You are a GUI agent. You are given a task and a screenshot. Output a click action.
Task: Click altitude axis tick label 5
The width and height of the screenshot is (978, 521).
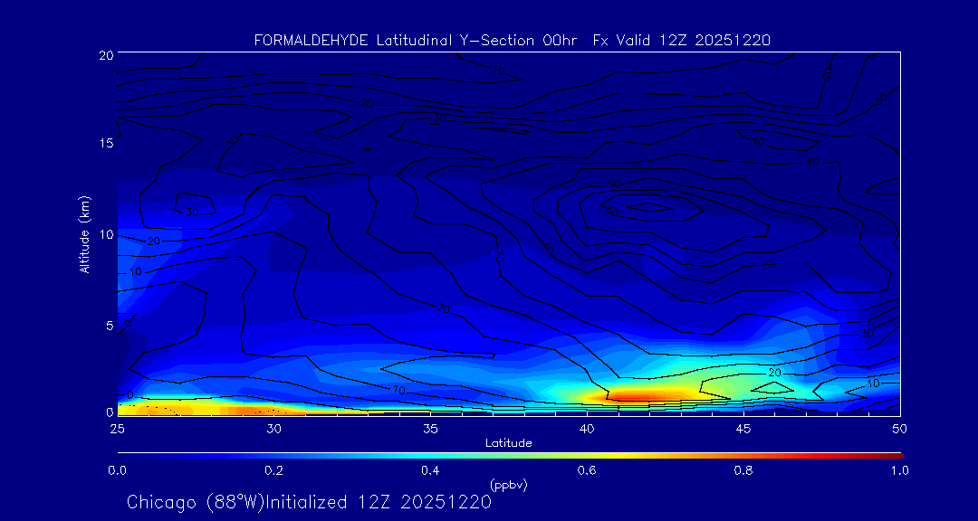point(110,326)
